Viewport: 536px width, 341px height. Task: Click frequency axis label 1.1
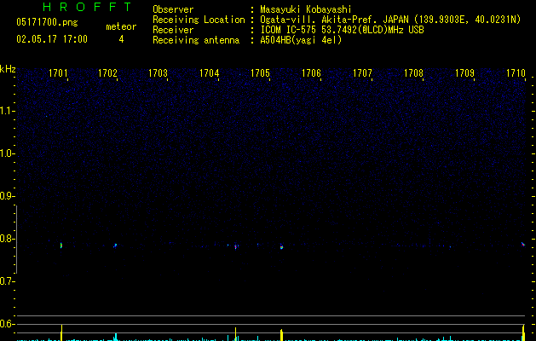pos(7,111)
